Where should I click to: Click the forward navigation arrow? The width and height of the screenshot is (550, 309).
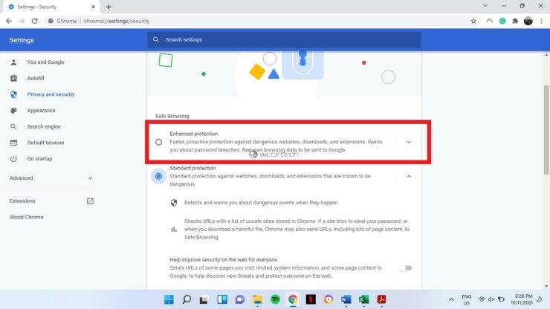point(22,21)
